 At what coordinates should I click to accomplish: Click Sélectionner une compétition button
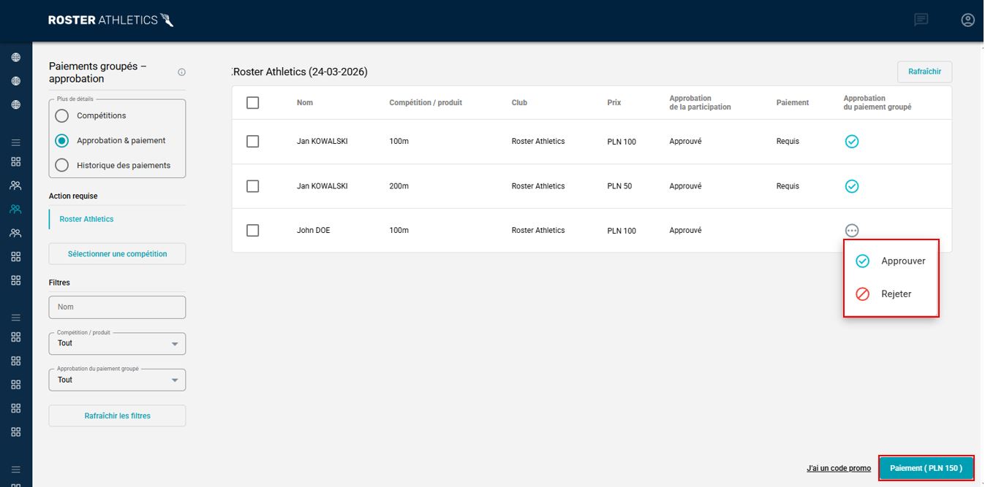117,254
